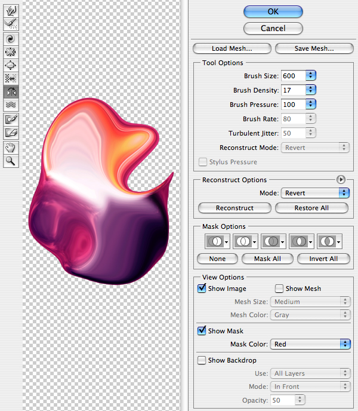
Task: Click the Brush Rate value field
Action: (294, 119)
